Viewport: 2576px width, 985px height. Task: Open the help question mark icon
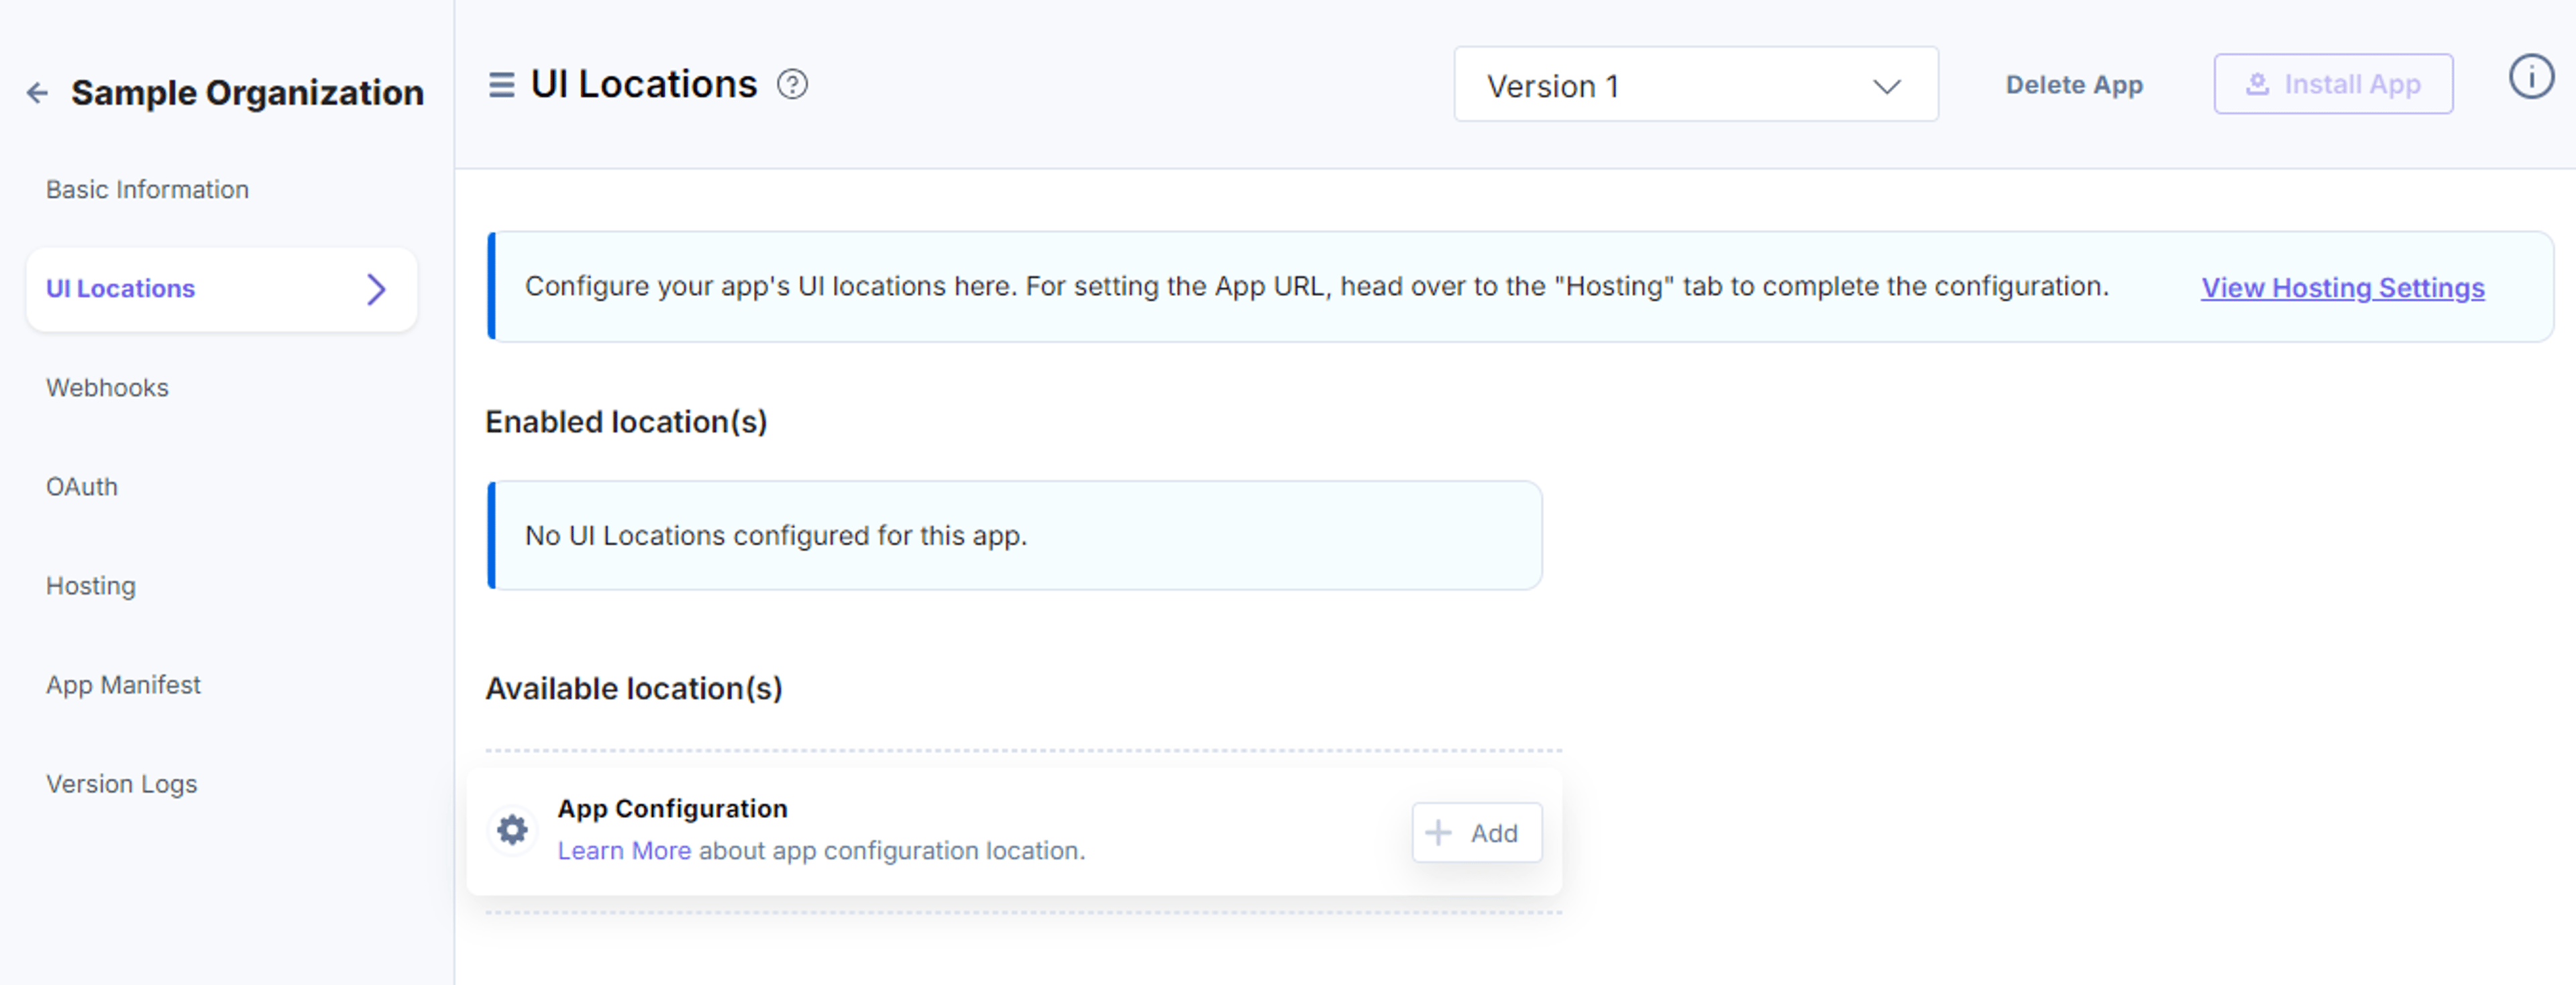(x=792, y=85)
